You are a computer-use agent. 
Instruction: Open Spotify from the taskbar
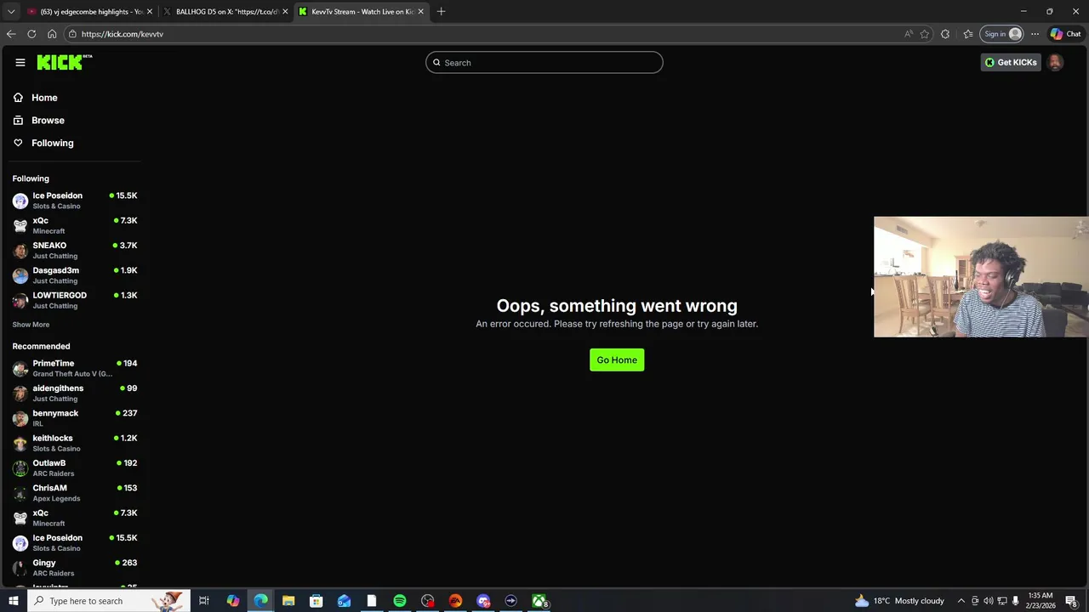(400, 601)
